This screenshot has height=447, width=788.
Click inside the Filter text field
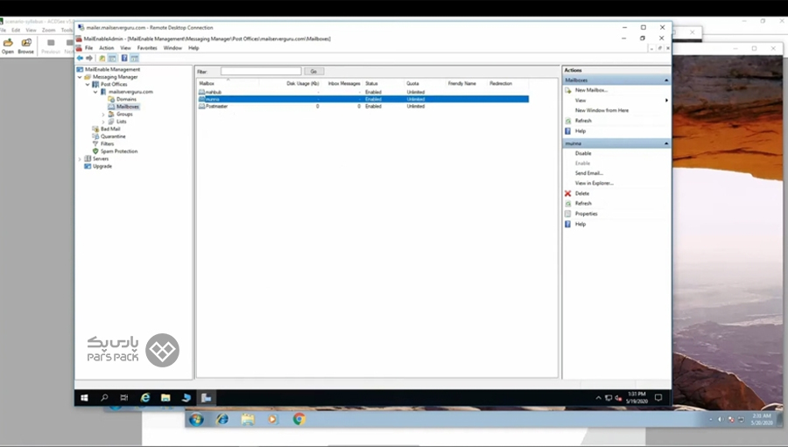click(261, 72)
